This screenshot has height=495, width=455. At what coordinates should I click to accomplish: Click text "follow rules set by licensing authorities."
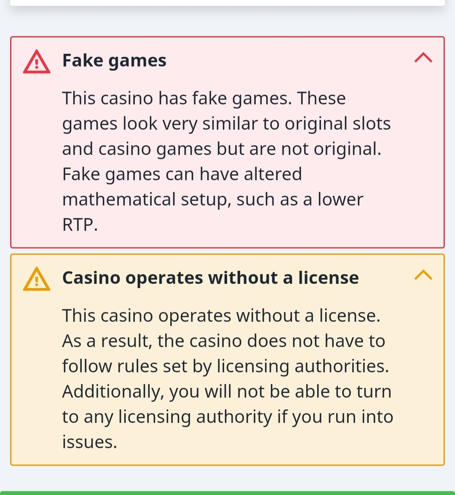[226, 367]
